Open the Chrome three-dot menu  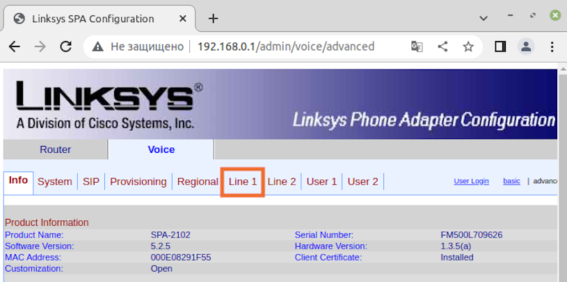(x=552, y=47)
